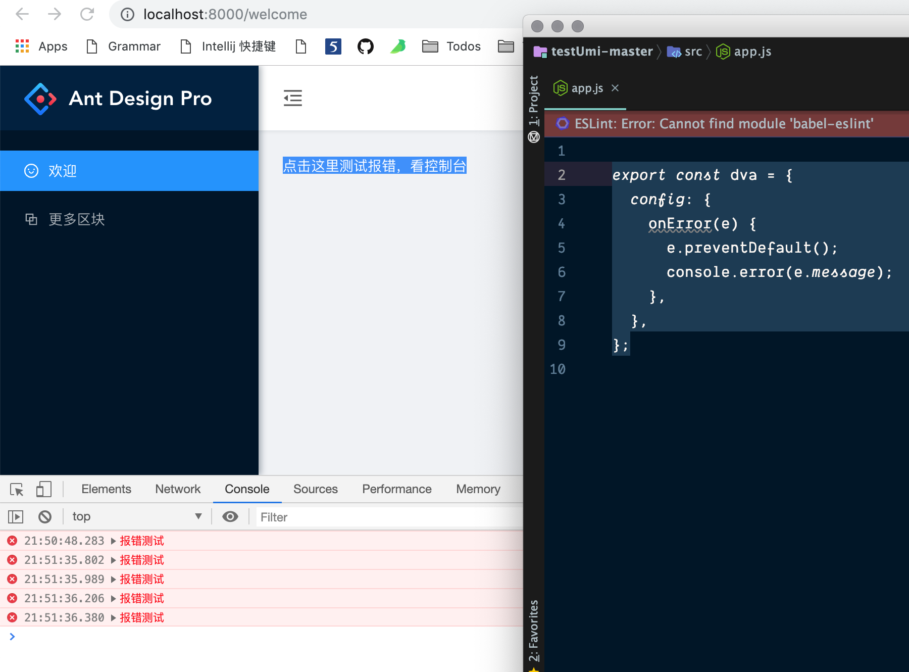Click the Ant Design Pro title
The width and height of the screenshot is (909, 672).
click(x=140, y=99)
